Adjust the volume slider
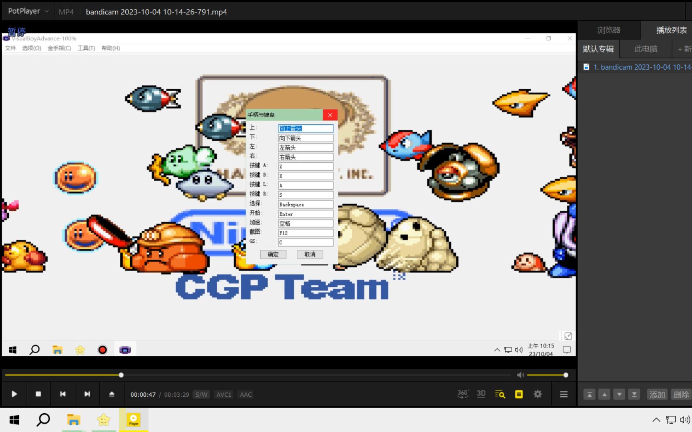 click(547, 375)
